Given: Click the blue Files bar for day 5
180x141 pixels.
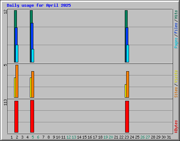Looking at the screenshot, I should click(32, 36).
